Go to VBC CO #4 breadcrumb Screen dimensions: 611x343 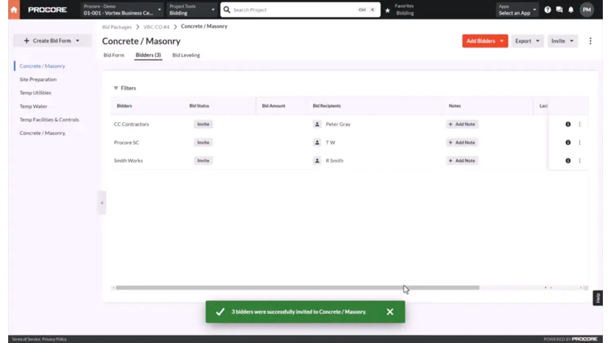pyautogui.click(x=156, y=27)
